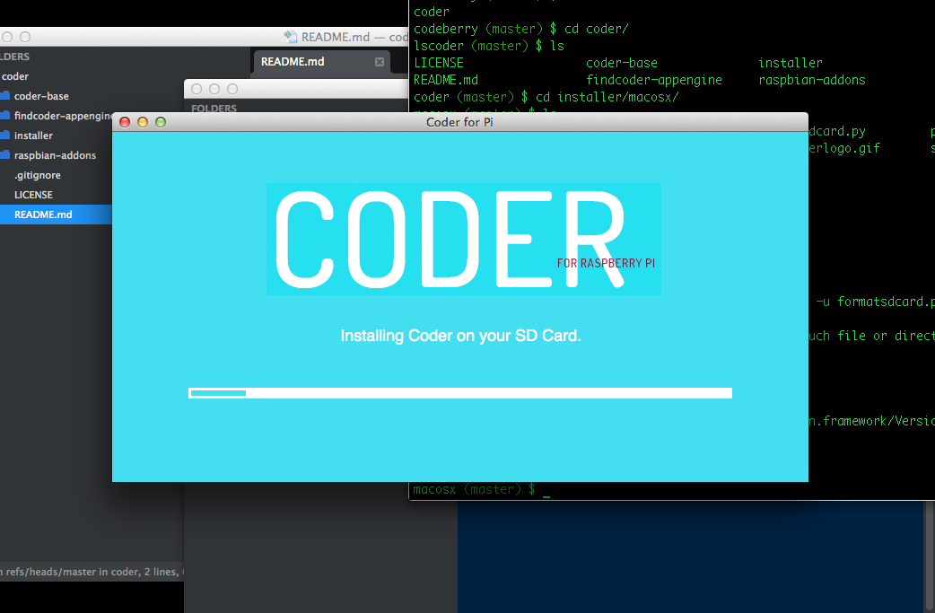Expand the raspbian-addons folder
Screen dimensions: 935x613
[x=55, y=155]
